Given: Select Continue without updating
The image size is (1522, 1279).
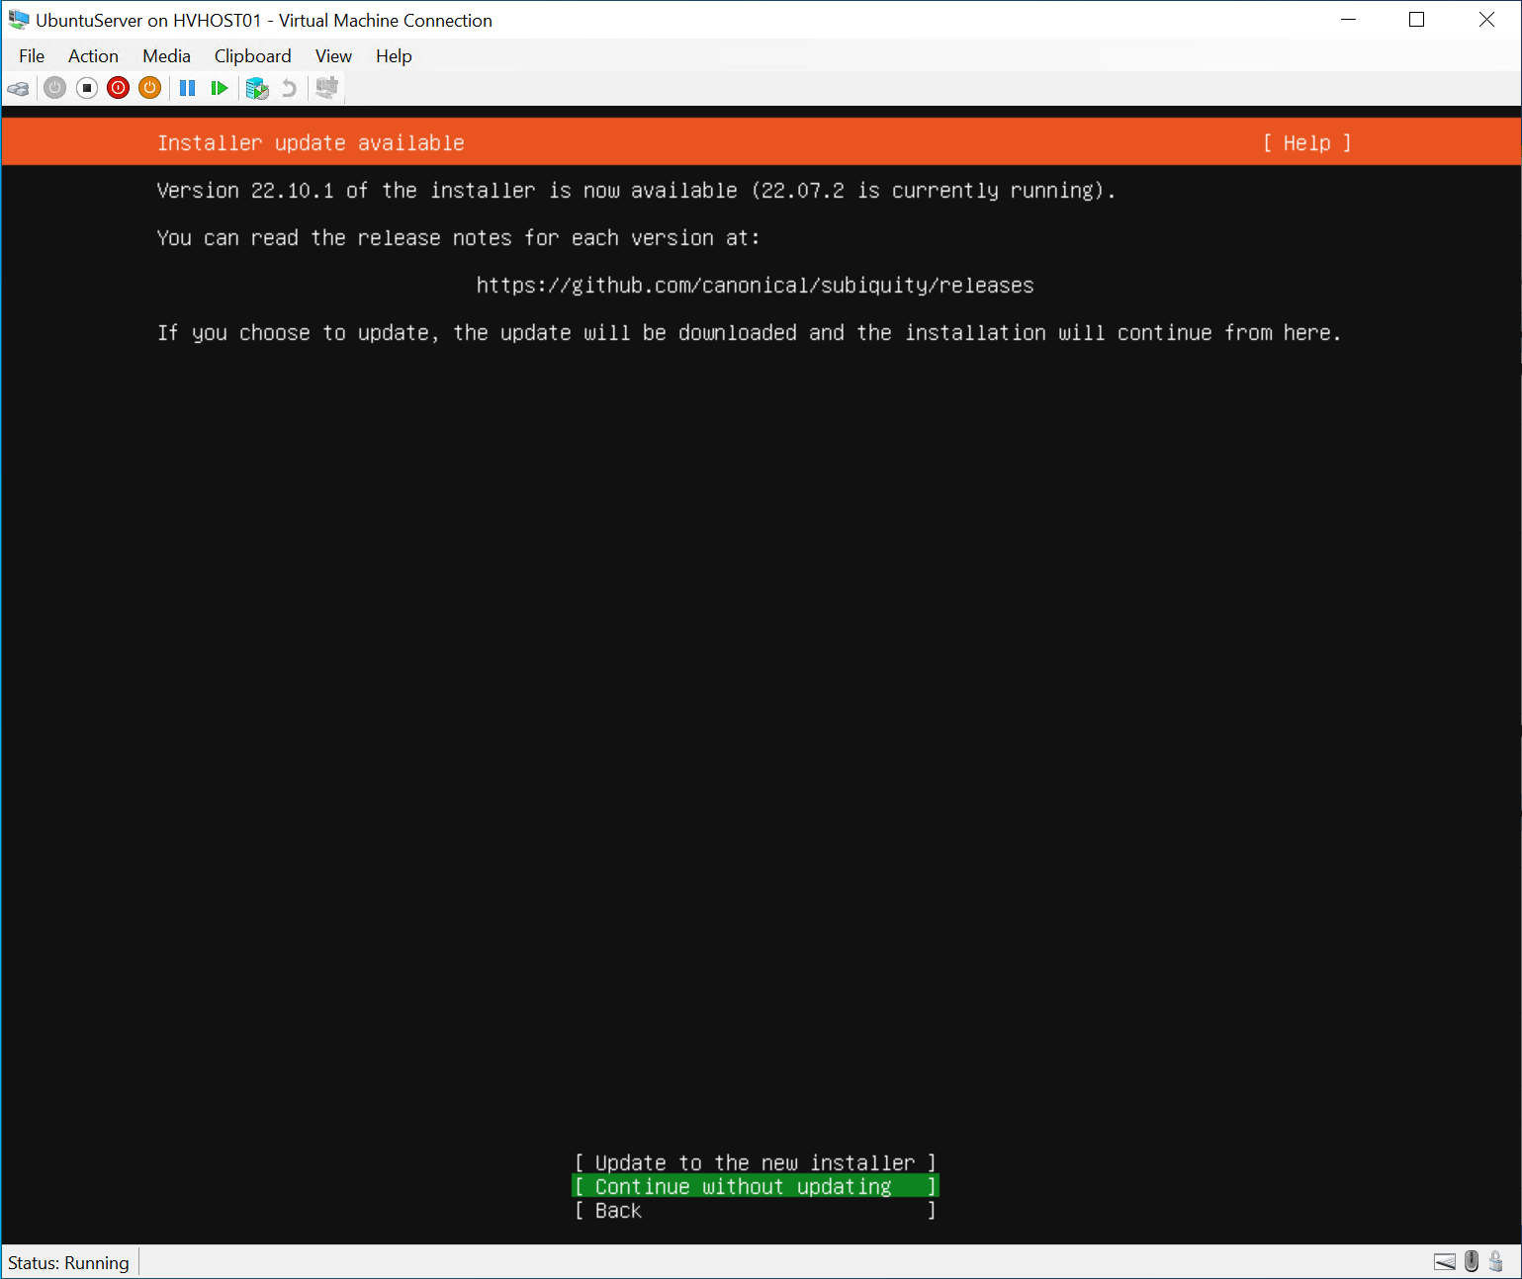Looking at the screenshot, I should click(756, 1187).
